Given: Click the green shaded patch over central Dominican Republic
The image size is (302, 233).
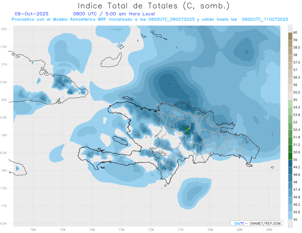Looking at the screenshot, I should tap(187, 130).
